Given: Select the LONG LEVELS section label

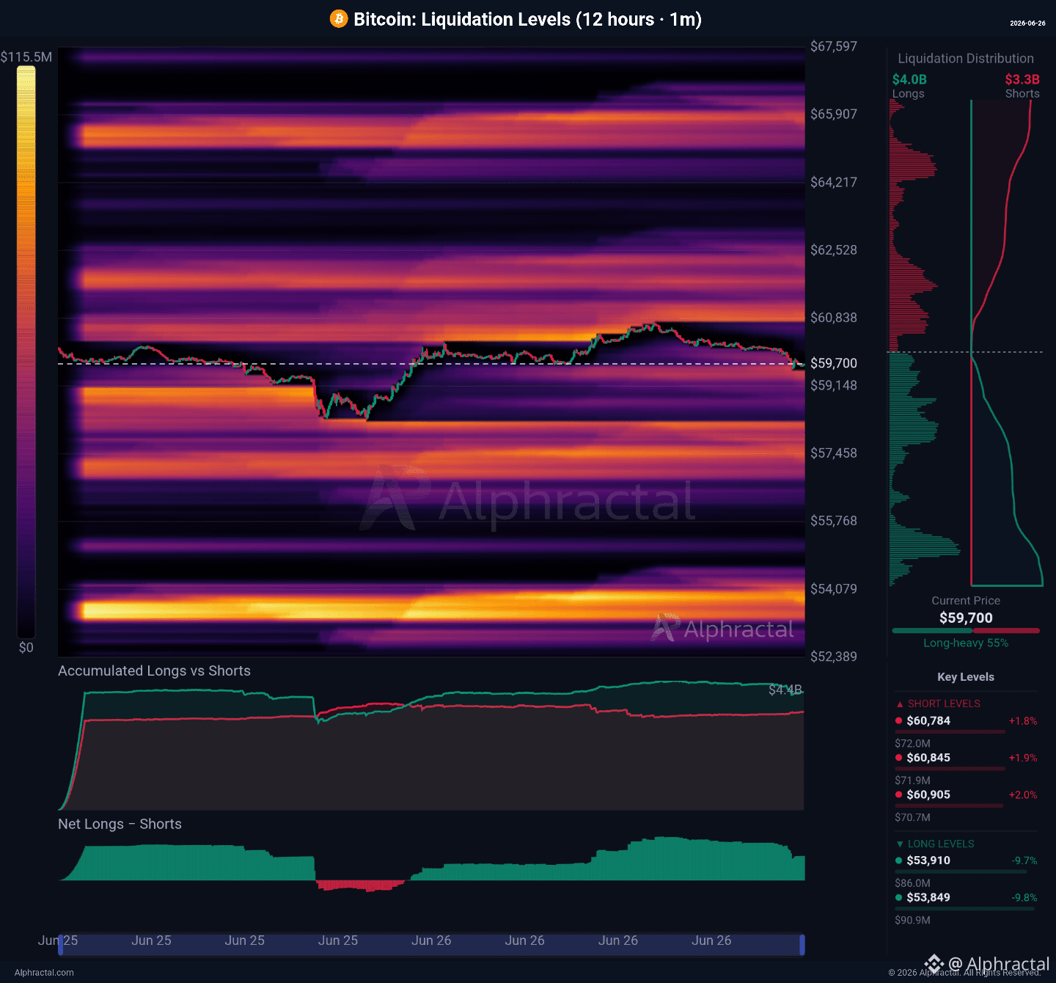Looking at the screenshot, I should (941, 844).
